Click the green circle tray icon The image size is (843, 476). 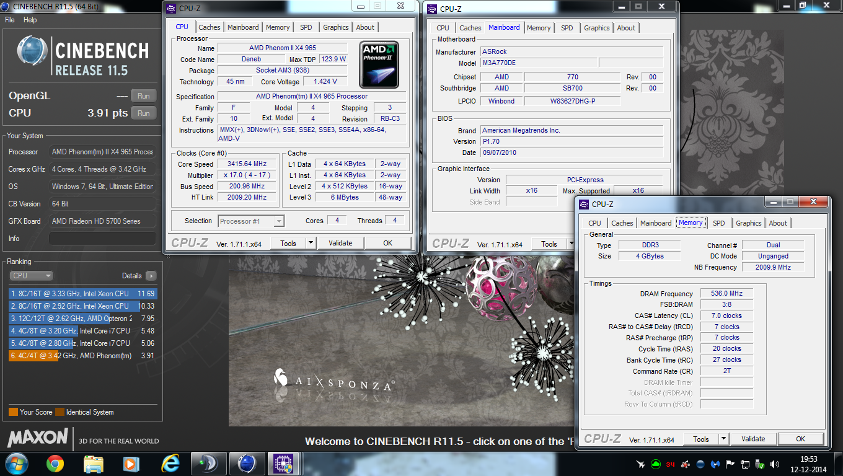pos(656,464)
